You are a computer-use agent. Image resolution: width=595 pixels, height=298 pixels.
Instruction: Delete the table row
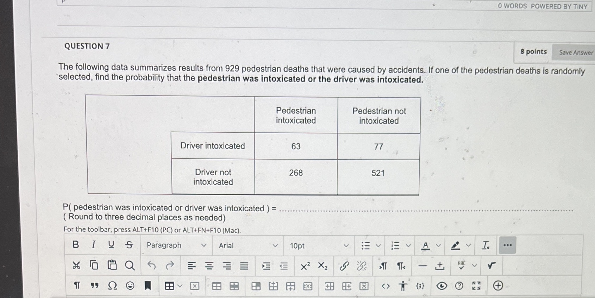coord(308,286)
